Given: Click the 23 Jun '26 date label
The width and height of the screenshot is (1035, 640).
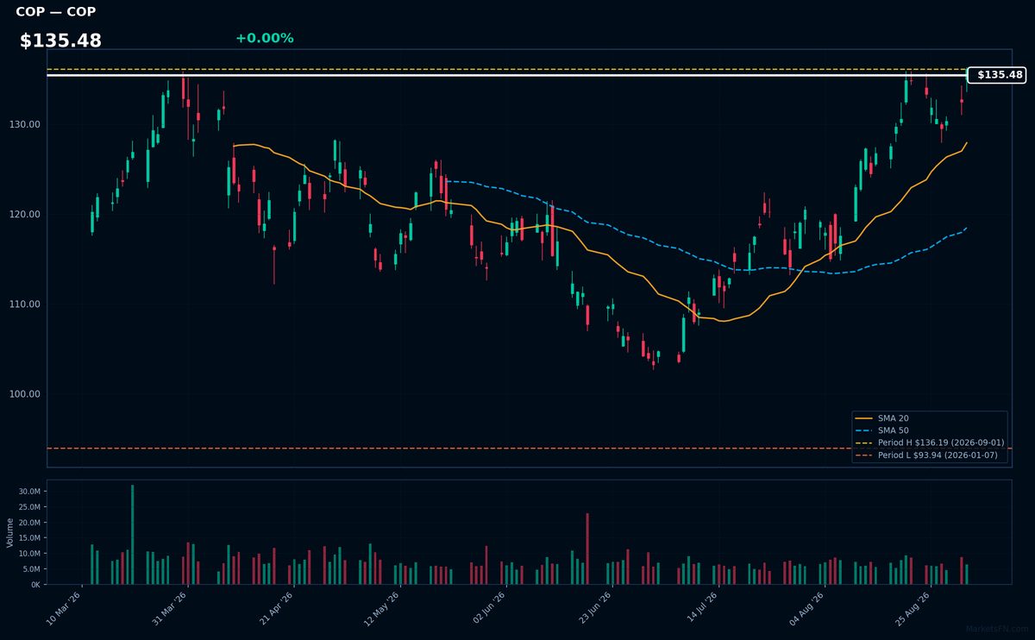Looking at the screenshot, I should [x=594, y=609].
